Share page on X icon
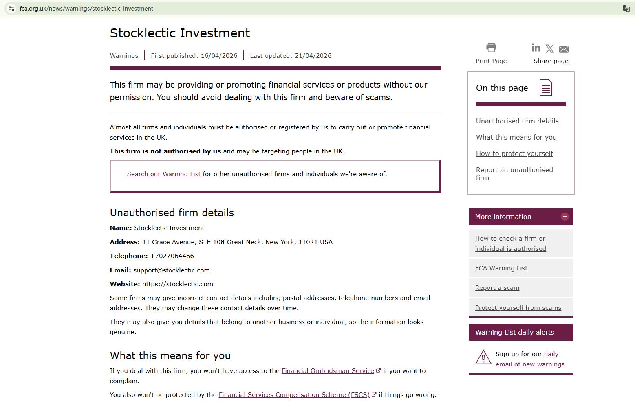This screenshot has height=401, width=635. pyautogui.click(x=550, y=49)
